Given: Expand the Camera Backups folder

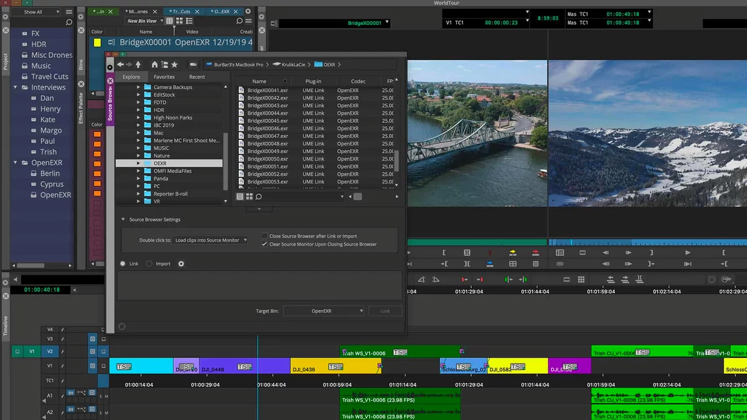Looking at the screenshot, I should tap(138, 87).
